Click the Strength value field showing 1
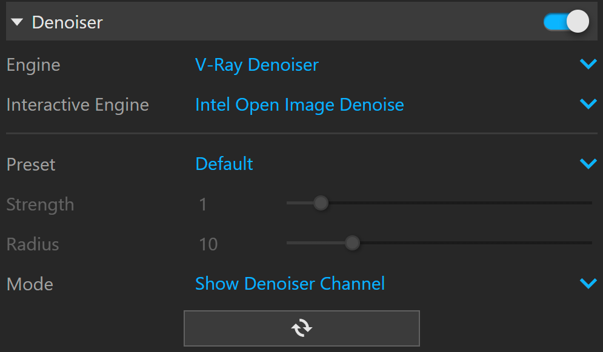603x352 pixels. (203, 204)
